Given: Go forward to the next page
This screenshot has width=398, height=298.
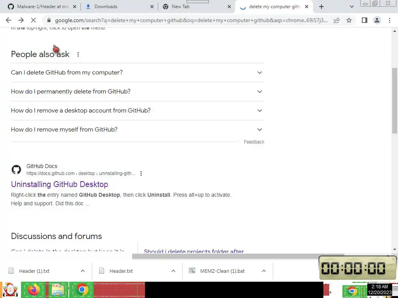Looking at the screenshot, I should (21, 20).
